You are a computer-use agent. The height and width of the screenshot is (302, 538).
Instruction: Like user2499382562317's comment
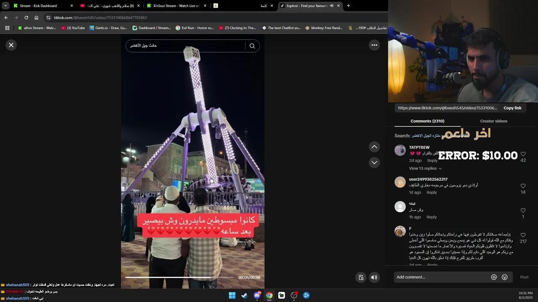point(523,186)
